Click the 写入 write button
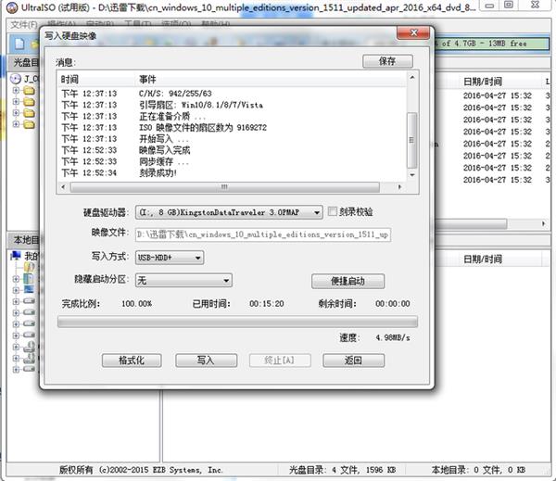This screenshot has height=481, width=556. [206, 361]
